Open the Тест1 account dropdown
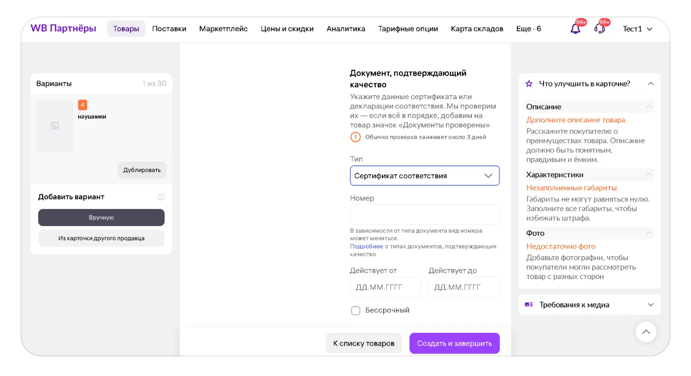This screenshot has height=376, width=691. pyautogui.click(x=638, y=29)
